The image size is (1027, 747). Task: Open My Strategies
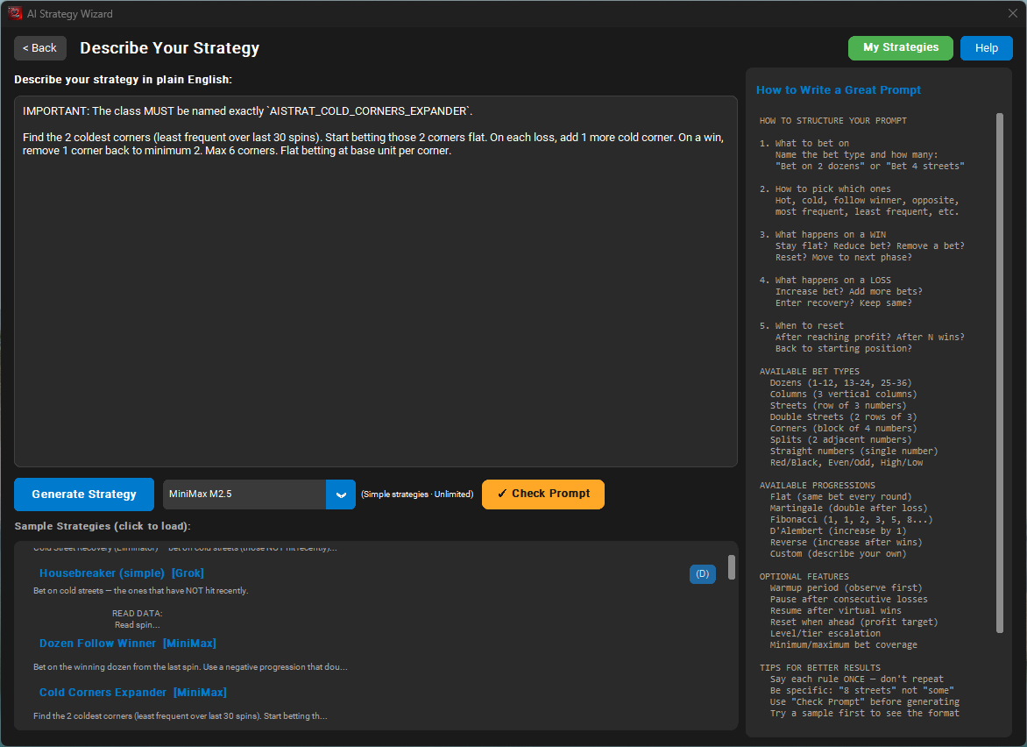(x=900, y=48)
